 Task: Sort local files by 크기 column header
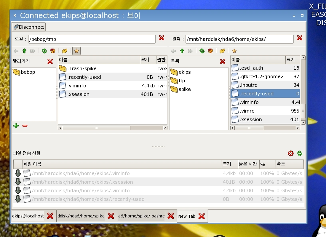click(148, 60)
